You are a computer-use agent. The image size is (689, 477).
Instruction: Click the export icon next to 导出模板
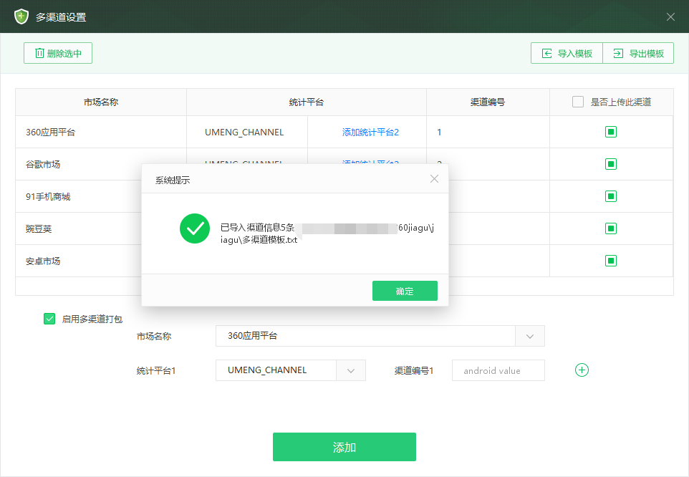[620, 52]
